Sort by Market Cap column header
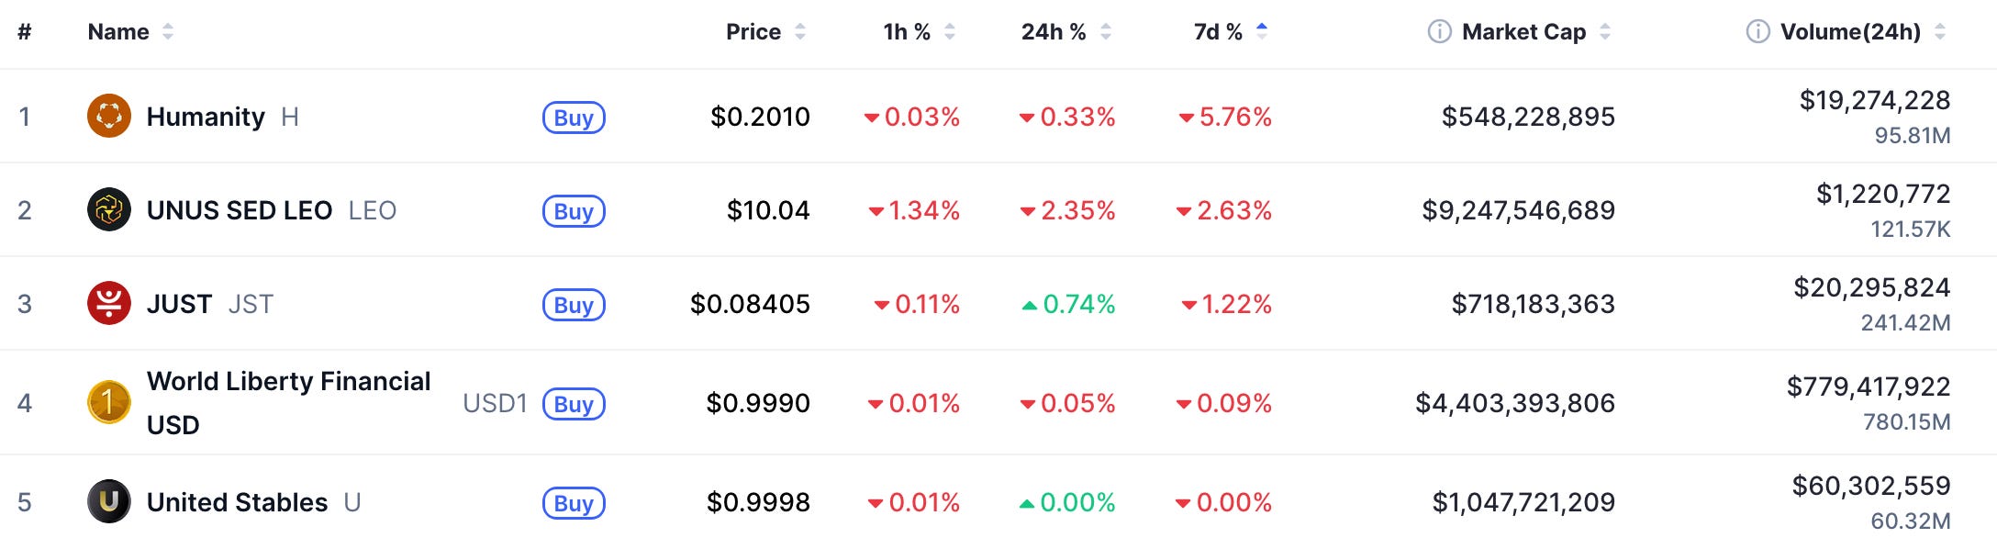The width and height of the screenshot is (1997, 538). coord(1523,32)
